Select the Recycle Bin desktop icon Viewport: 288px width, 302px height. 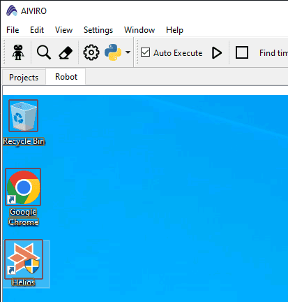coord(23,122)
